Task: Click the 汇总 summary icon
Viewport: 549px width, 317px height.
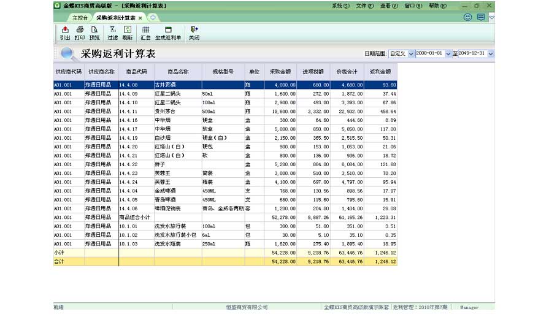Action: pos(145,32)
